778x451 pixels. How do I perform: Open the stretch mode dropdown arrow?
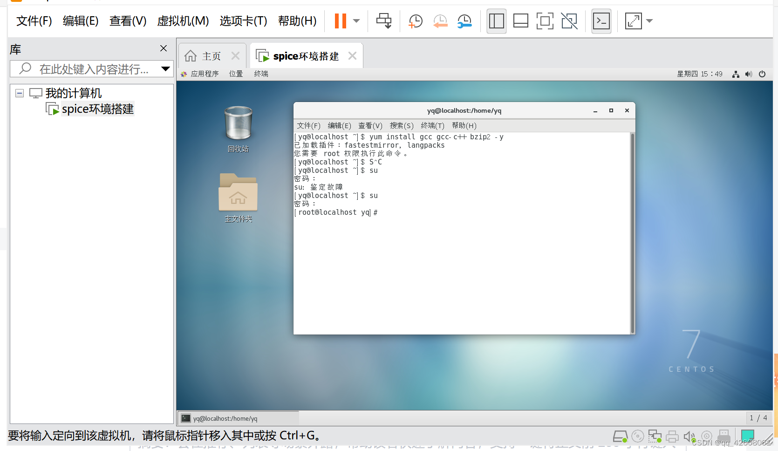pos(649,21)
